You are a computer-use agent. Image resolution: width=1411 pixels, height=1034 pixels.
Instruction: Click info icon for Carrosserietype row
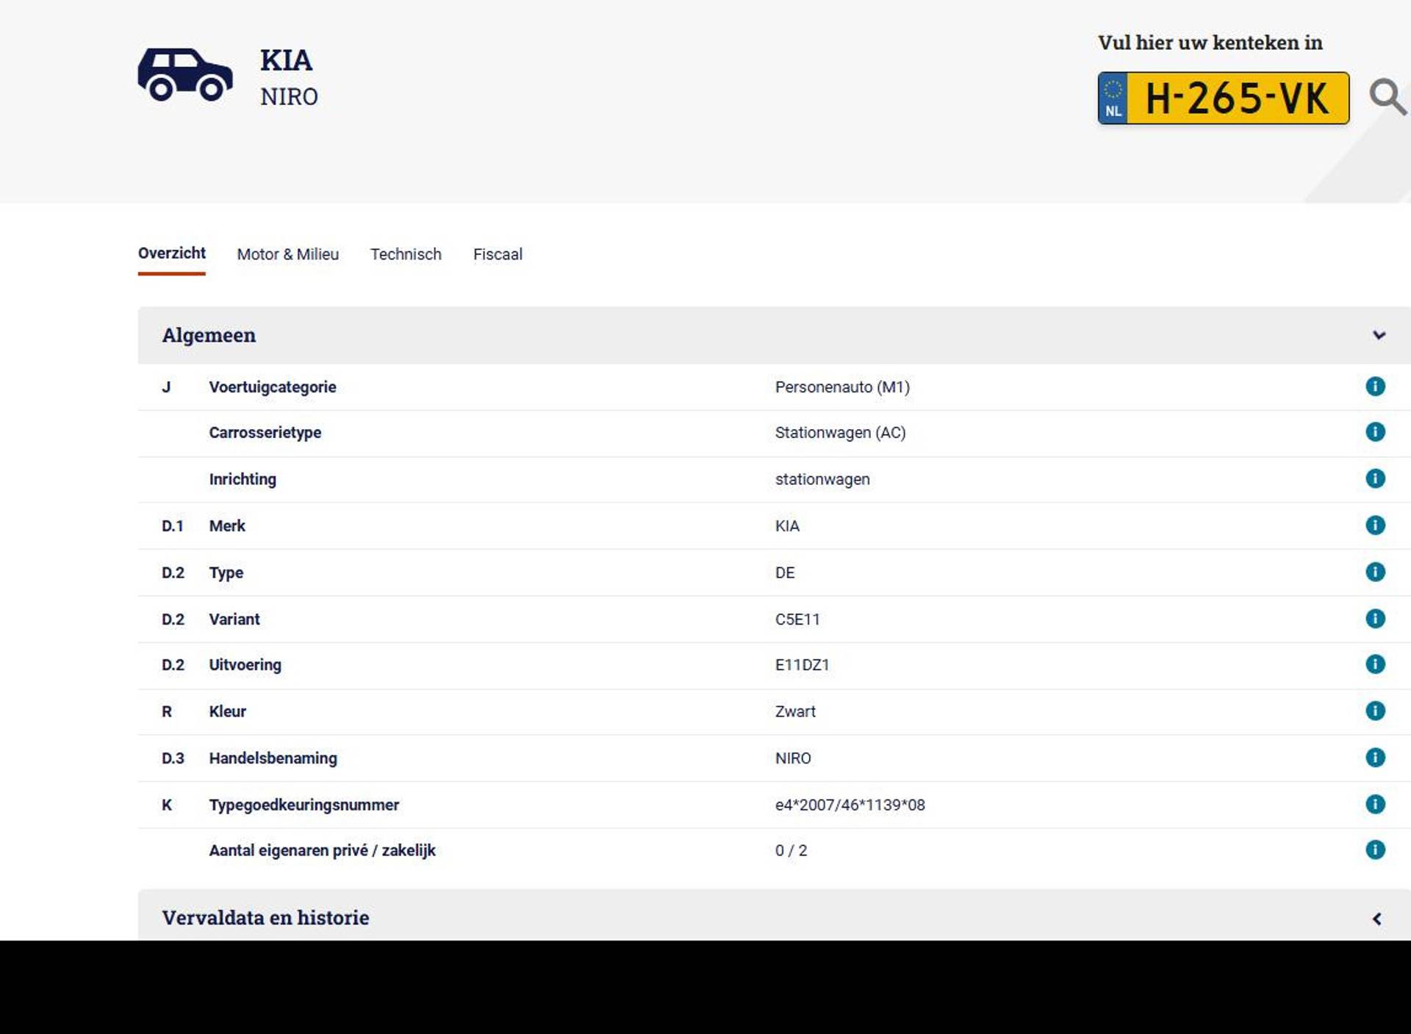(1375, 432)
